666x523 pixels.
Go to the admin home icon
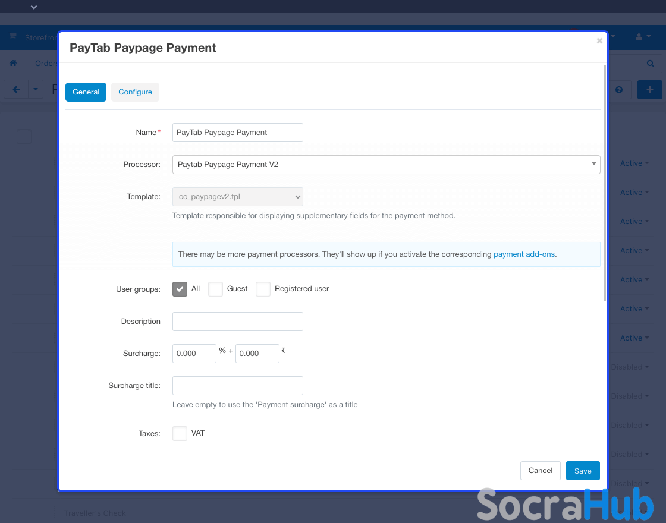pos(13,63)
